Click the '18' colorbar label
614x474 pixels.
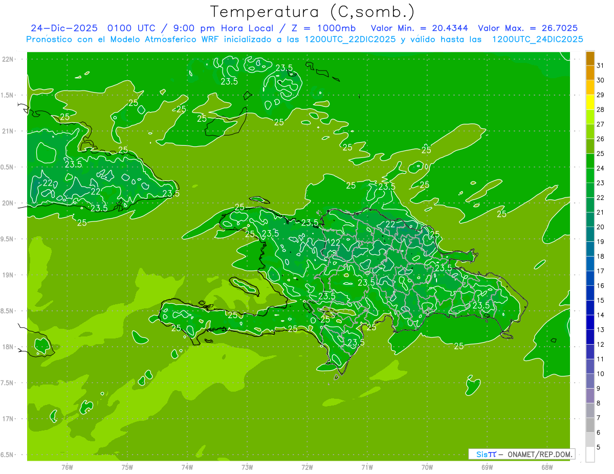(x=600, y=256)
